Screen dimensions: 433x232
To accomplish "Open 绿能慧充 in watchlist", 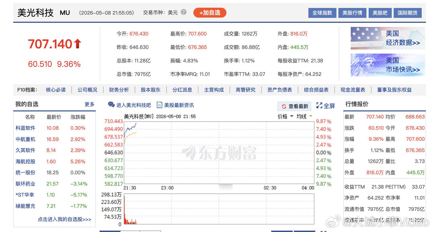I will tap(25, 206).
